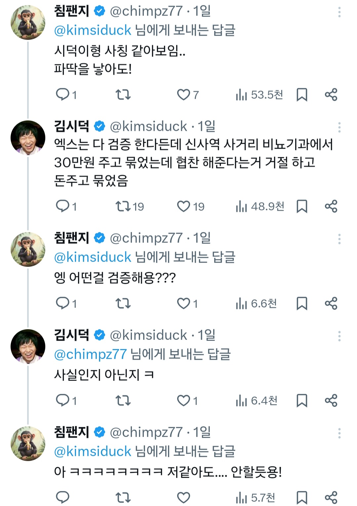Screen dimensions: 357x506
Task: Open 김시덕 display name on second tweet
Action: click(x=72, y=126)
